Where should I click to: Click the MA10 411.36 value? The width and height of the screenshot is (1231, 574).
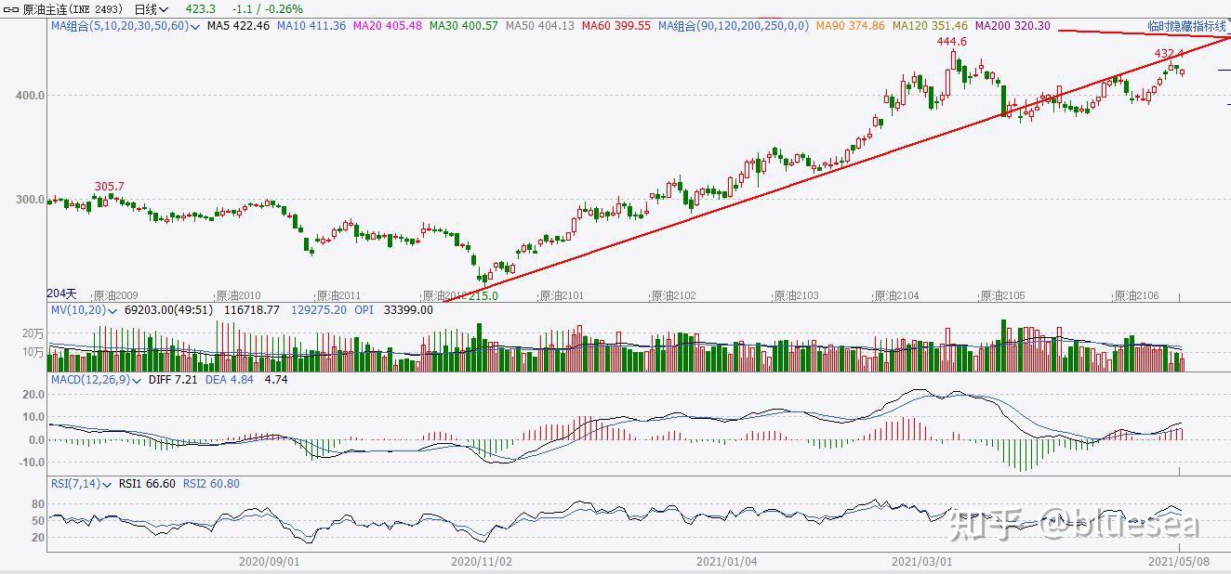point(311,26)
